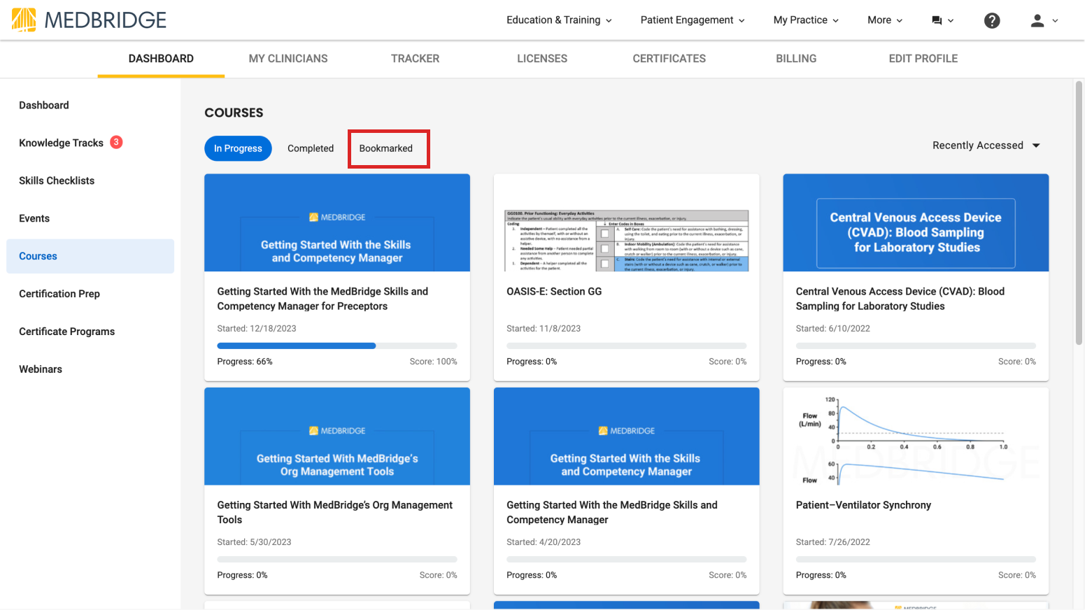Select the In Progress filter

pyautogui.click(x=238, y=148)
